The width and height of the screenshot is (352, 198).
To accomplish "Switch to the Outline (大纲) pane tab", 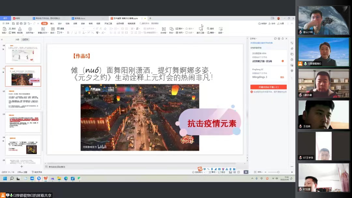I will 17,39.
